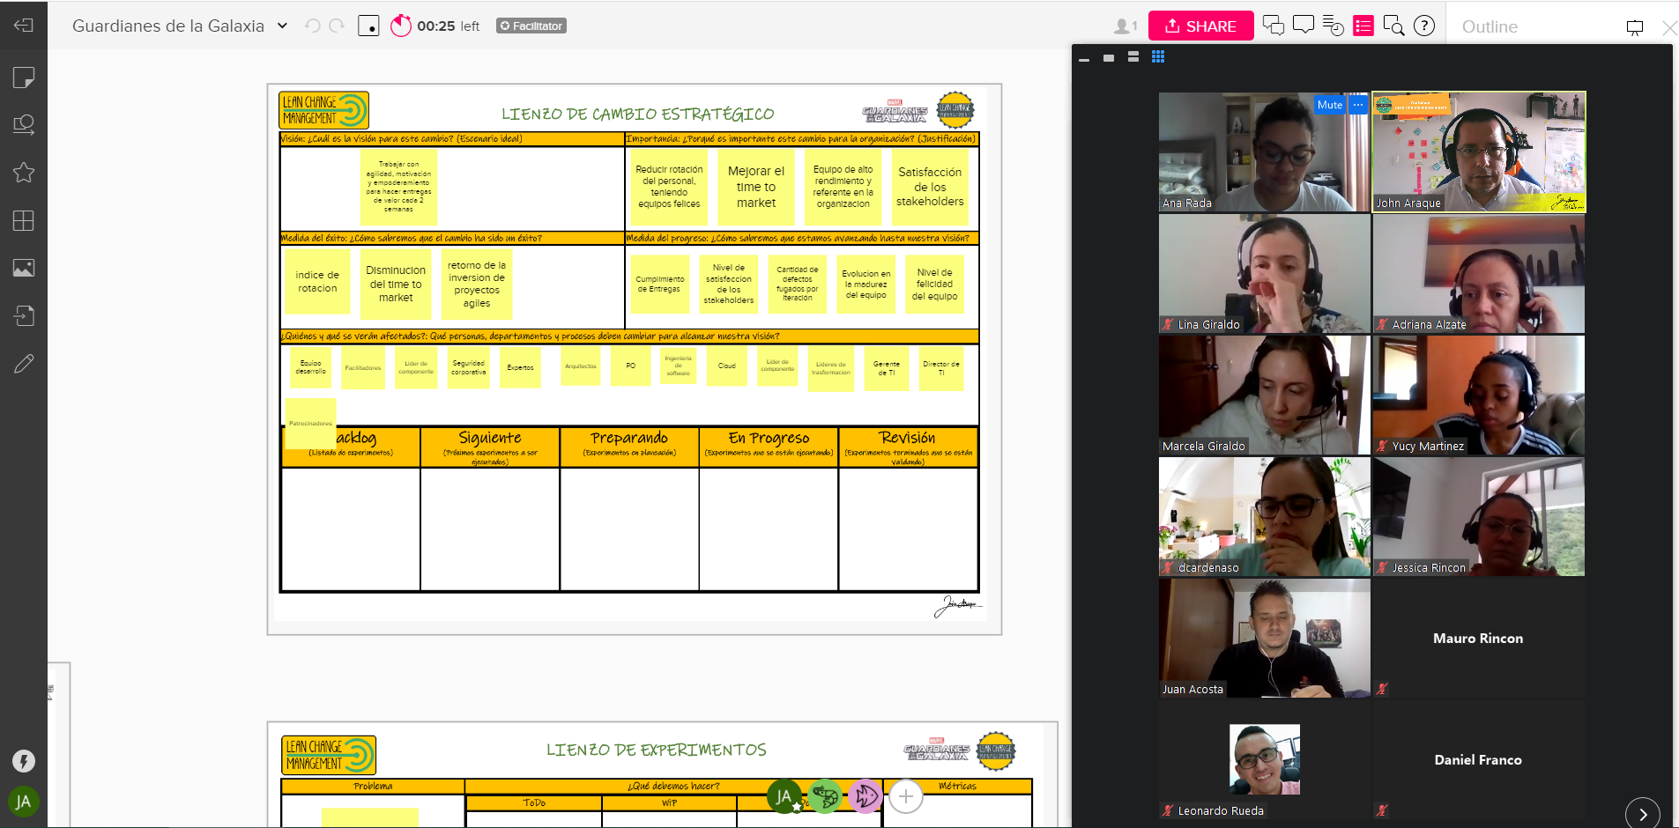The image size is (1679, 828).
Task: Select John Araque's video tile
Action: [1479, 152]
